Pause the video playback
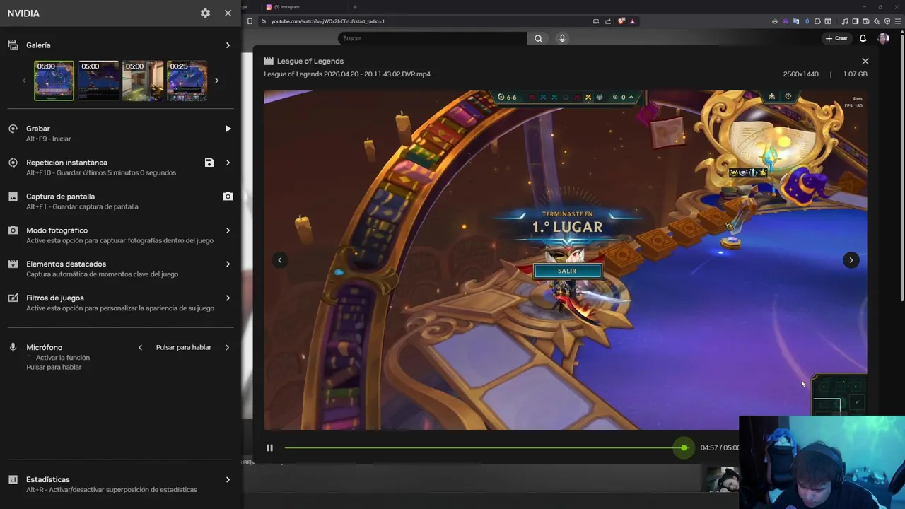Screen dimensions: 905x509 269,447
